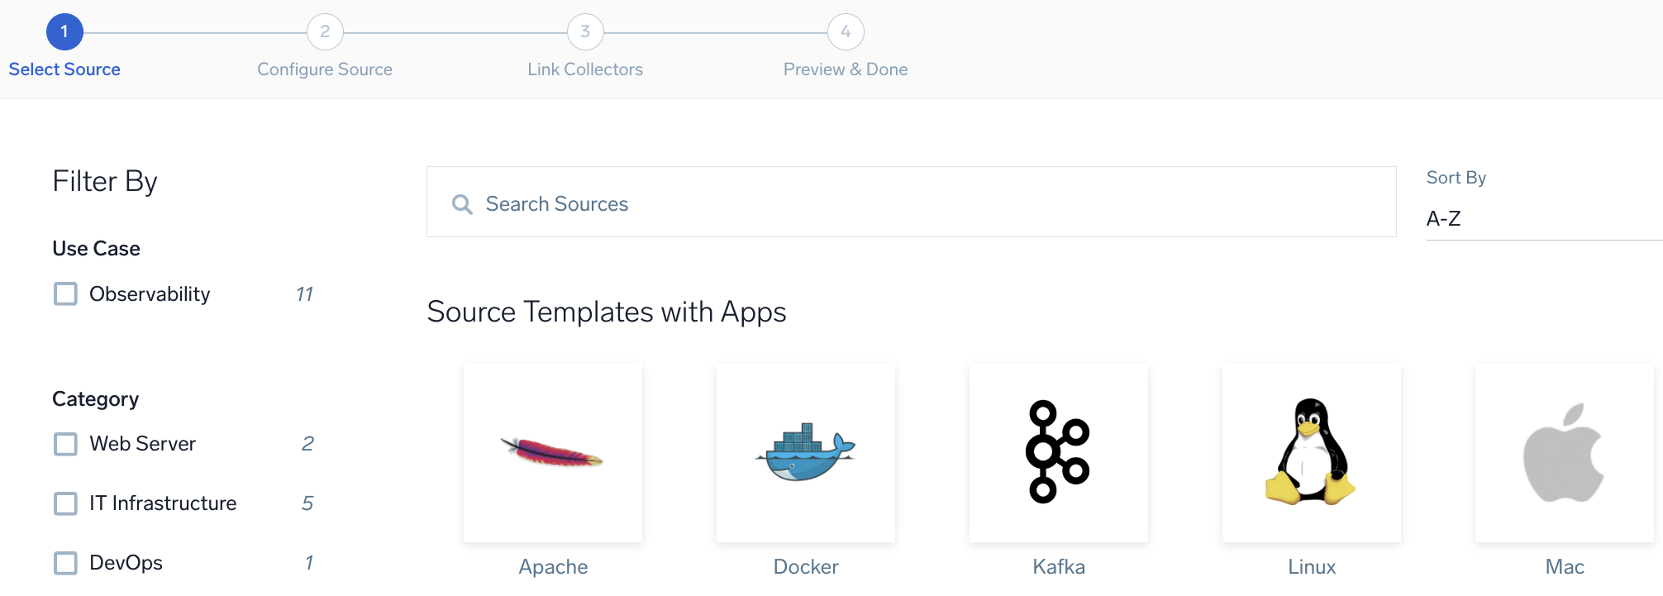
Task: Click the step 2 numbered circle
Action: pos(325,31)
